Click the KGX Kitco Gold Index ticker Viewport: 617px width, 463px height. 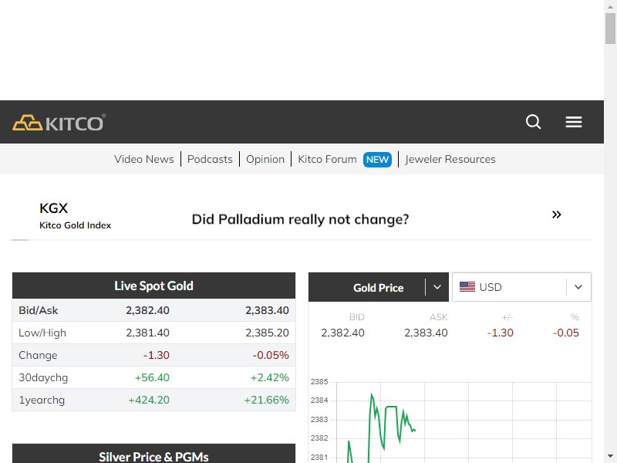(75, 216)
